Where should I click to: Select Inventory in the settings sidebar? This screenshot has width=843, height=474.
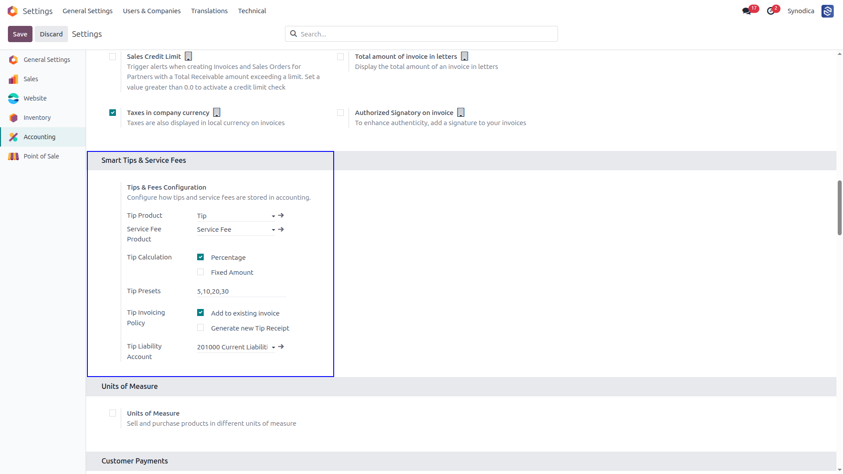(43, 118)
